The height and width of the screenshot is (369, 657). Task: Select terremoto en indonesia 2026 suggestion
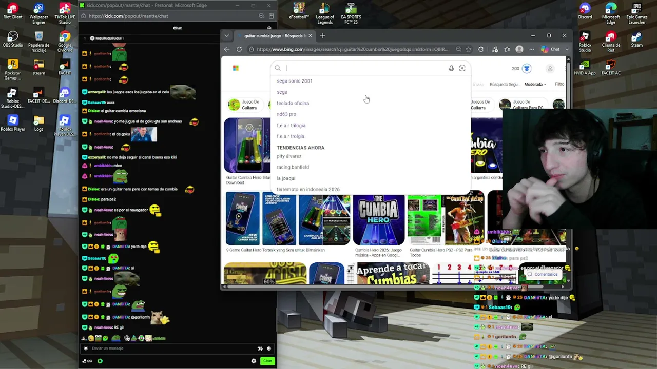click(x=308, y=190)
